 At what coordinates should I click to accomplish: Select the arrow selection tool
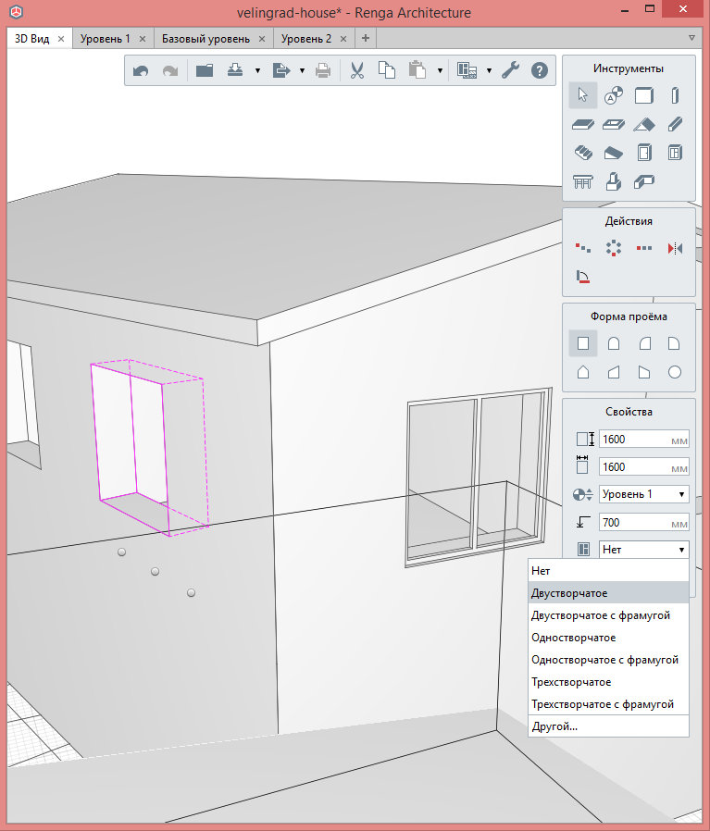[x=583, y=95]
